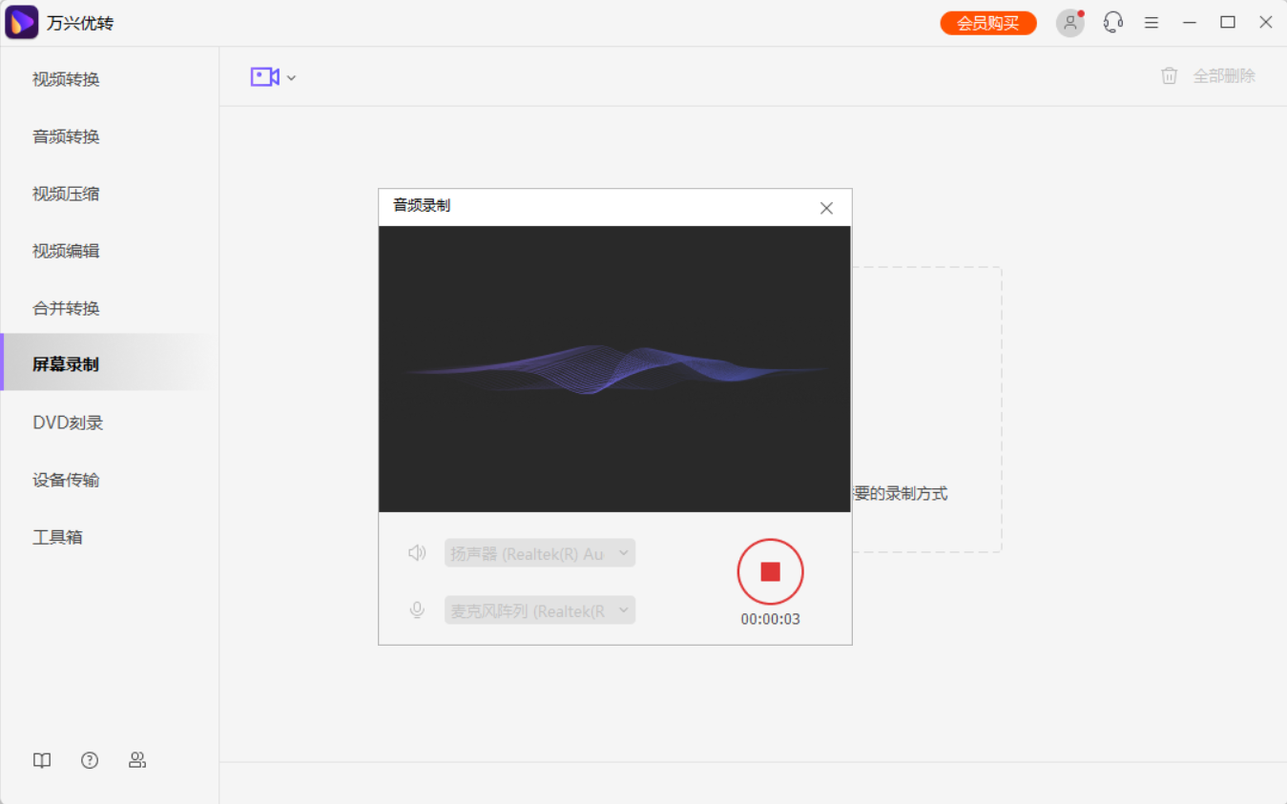The height and width of the screenshot is (804, 1287).
Task: Click the speaker icon in recording dialog
Action: [417, 552]
